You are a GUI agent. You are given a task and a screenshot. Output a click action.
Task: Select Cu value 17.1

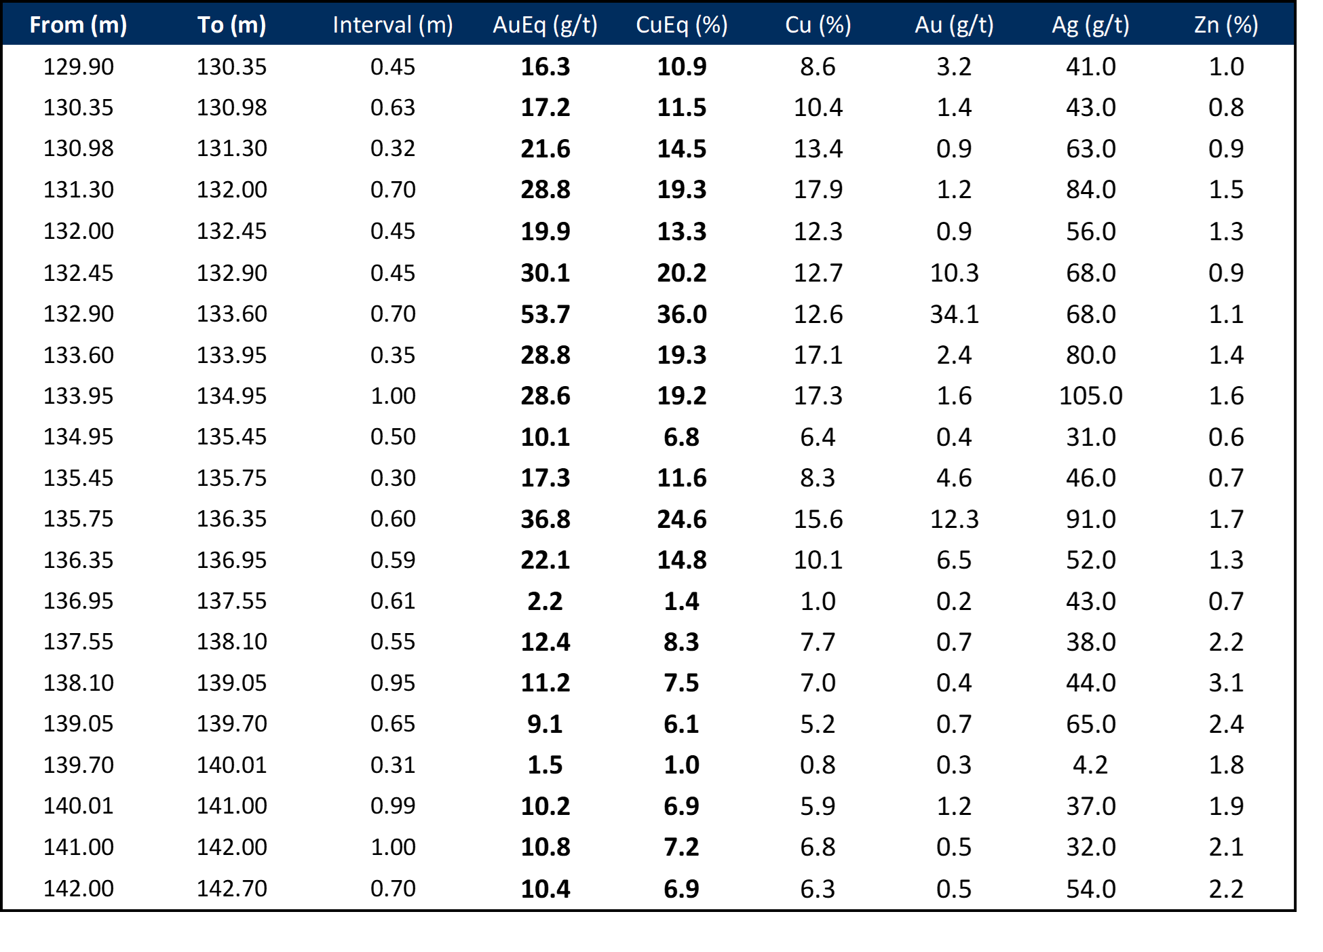click(818, 355)
